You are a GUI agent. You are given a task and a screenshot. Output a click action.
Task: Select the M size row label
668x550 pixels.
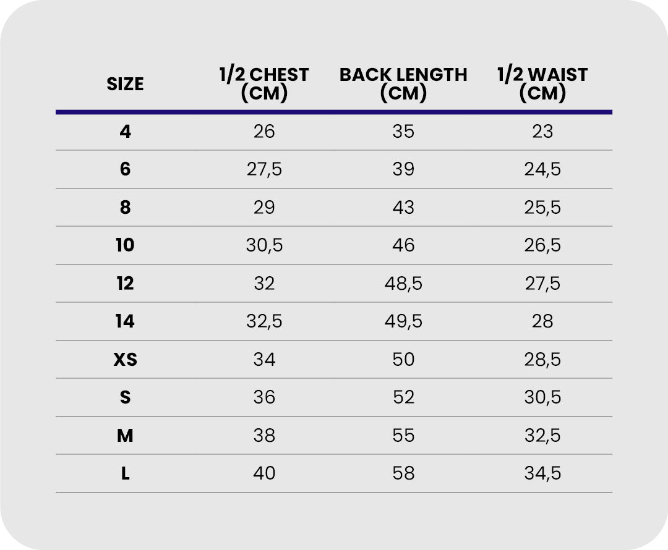[125, 436]
